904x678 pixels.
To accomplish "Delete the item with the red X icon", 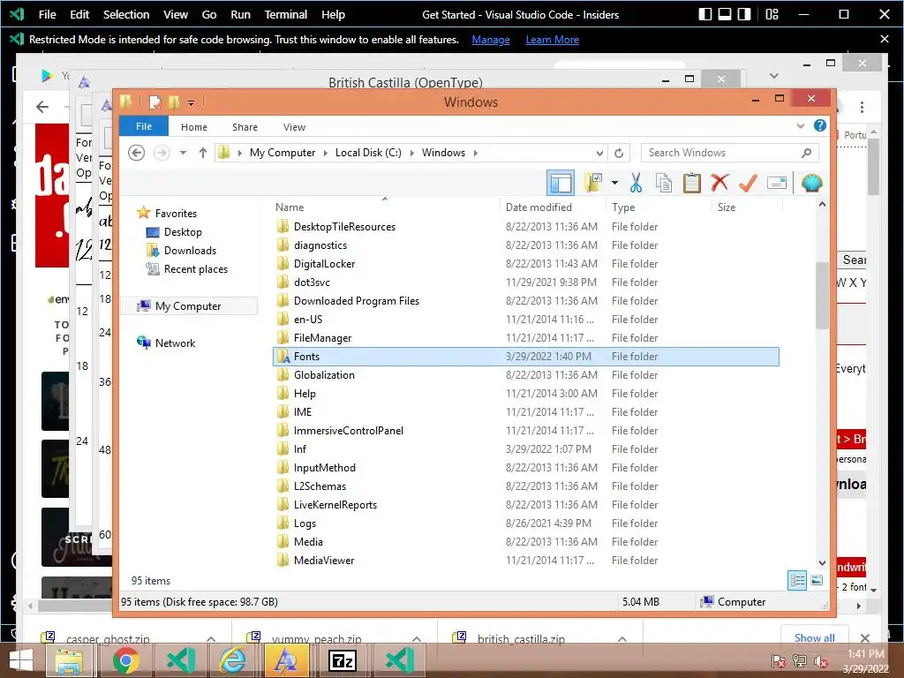I will 719,183.
